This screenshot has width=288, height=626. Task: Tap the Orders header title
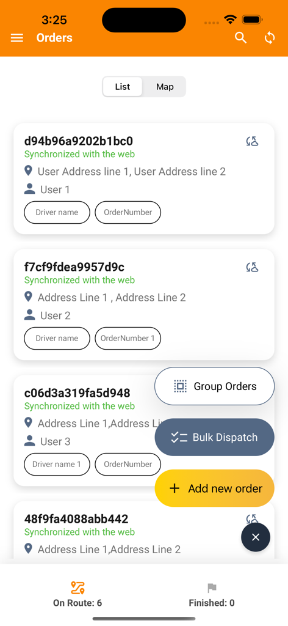pyautogui.click(x=54, y=38)
